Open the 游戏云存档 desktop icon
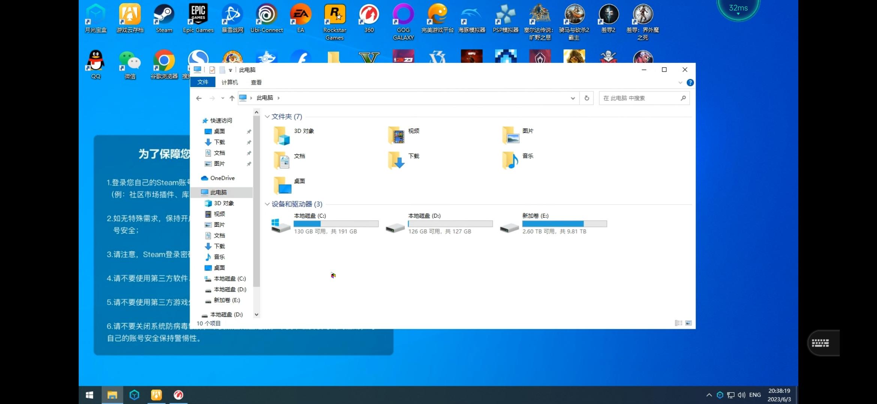 point(130,18)
